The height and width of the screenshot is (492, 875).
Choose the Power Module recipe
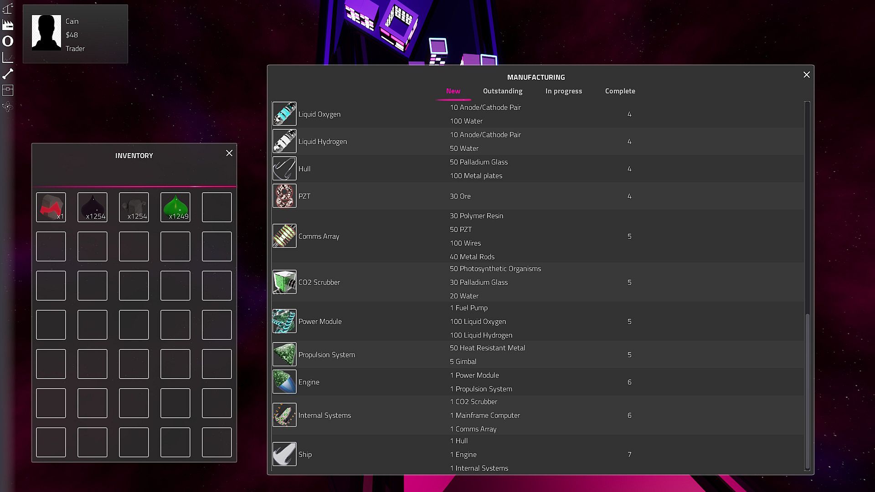point(320,322)
